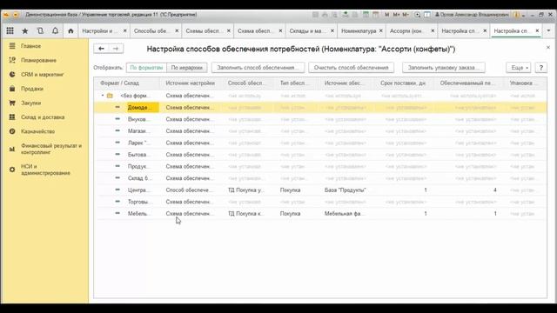Viewport: 557px width, 313px height.
Task: Click the 'База "Продукты"' source cell
Action: 345,190
